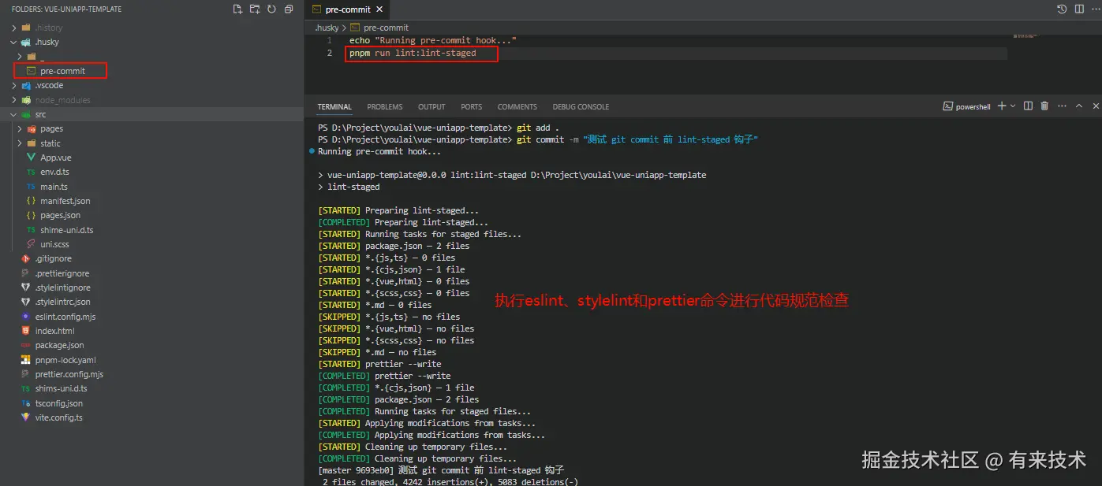This screenshot has width=1102, height=486.
Task: Split the terminal panel
Action: [x=1028, y=106]
